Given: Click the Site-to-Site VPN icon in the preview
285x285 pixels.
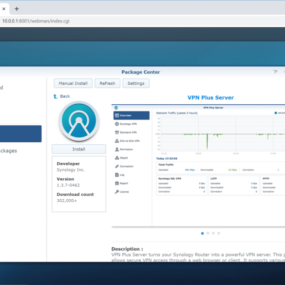Looking at the screenshot, I should (x=117, y=141).
